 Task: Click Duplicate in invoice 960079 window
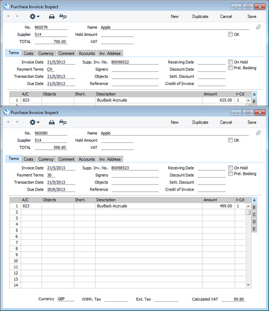200,16
